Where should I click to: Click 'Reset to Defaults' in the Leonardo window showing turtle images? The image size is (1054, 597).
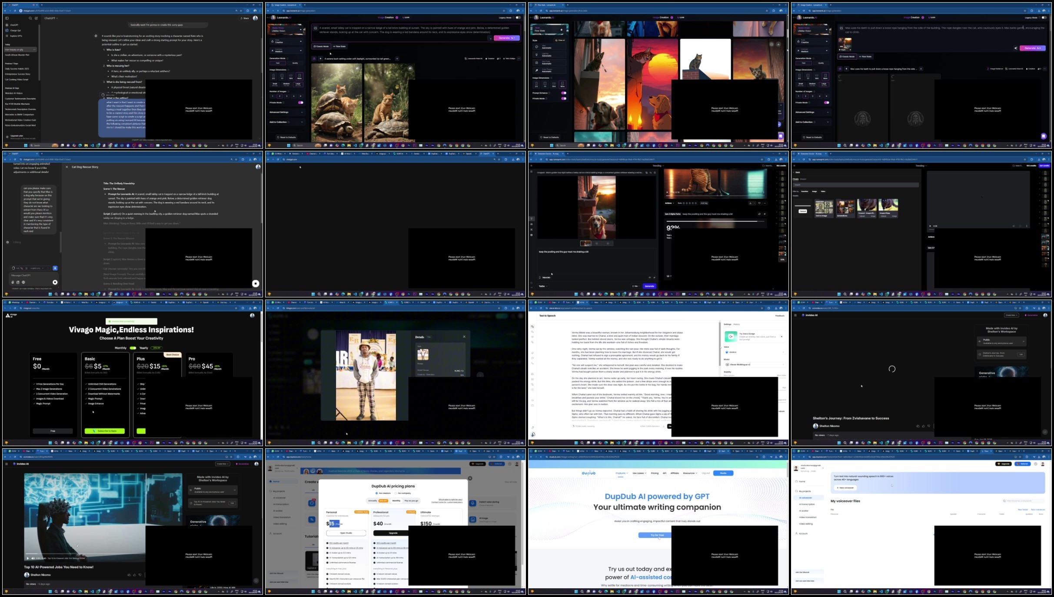click(x=286, y=137)
